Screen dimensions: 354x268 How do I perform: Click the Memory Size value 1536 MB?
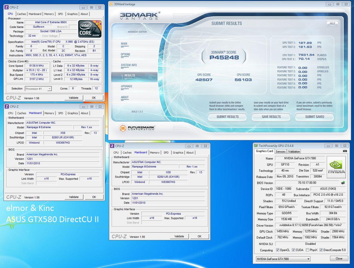(x=286, y=219)
